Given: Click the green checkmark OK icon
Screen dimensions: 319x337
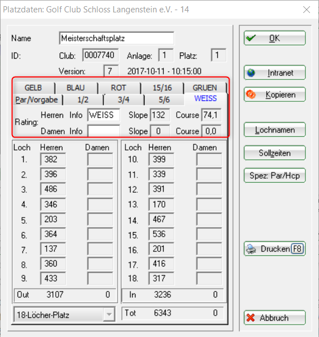Looking at the screenshot, I should pyautogui.click(x=251, y=38).
